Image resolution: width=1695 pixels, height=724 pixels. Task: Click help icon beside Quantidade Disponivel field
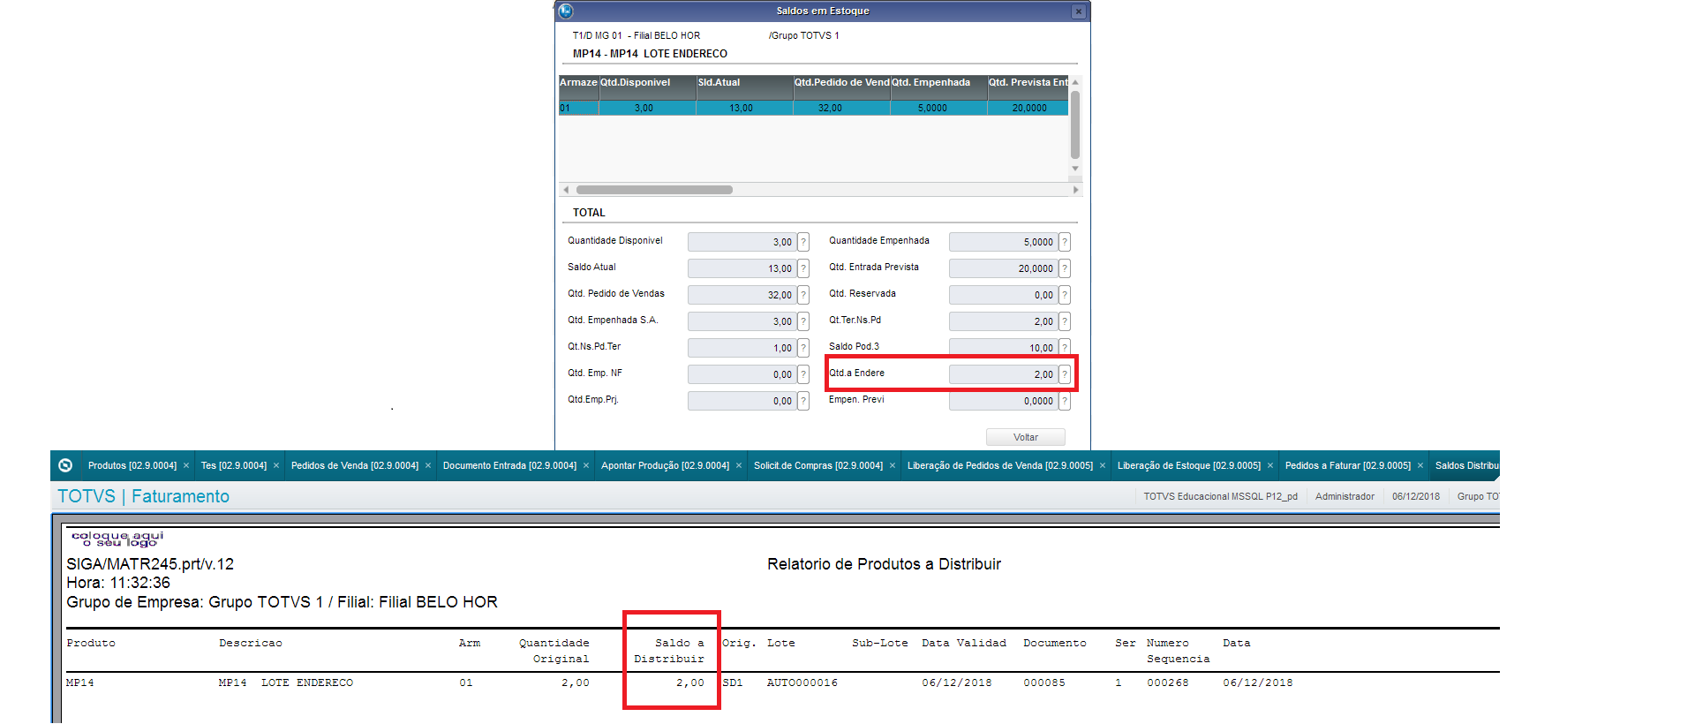[803, 242]
